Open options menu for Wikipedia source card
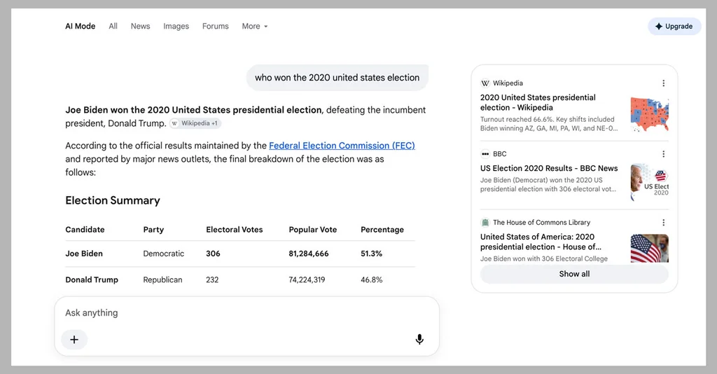 664,83
